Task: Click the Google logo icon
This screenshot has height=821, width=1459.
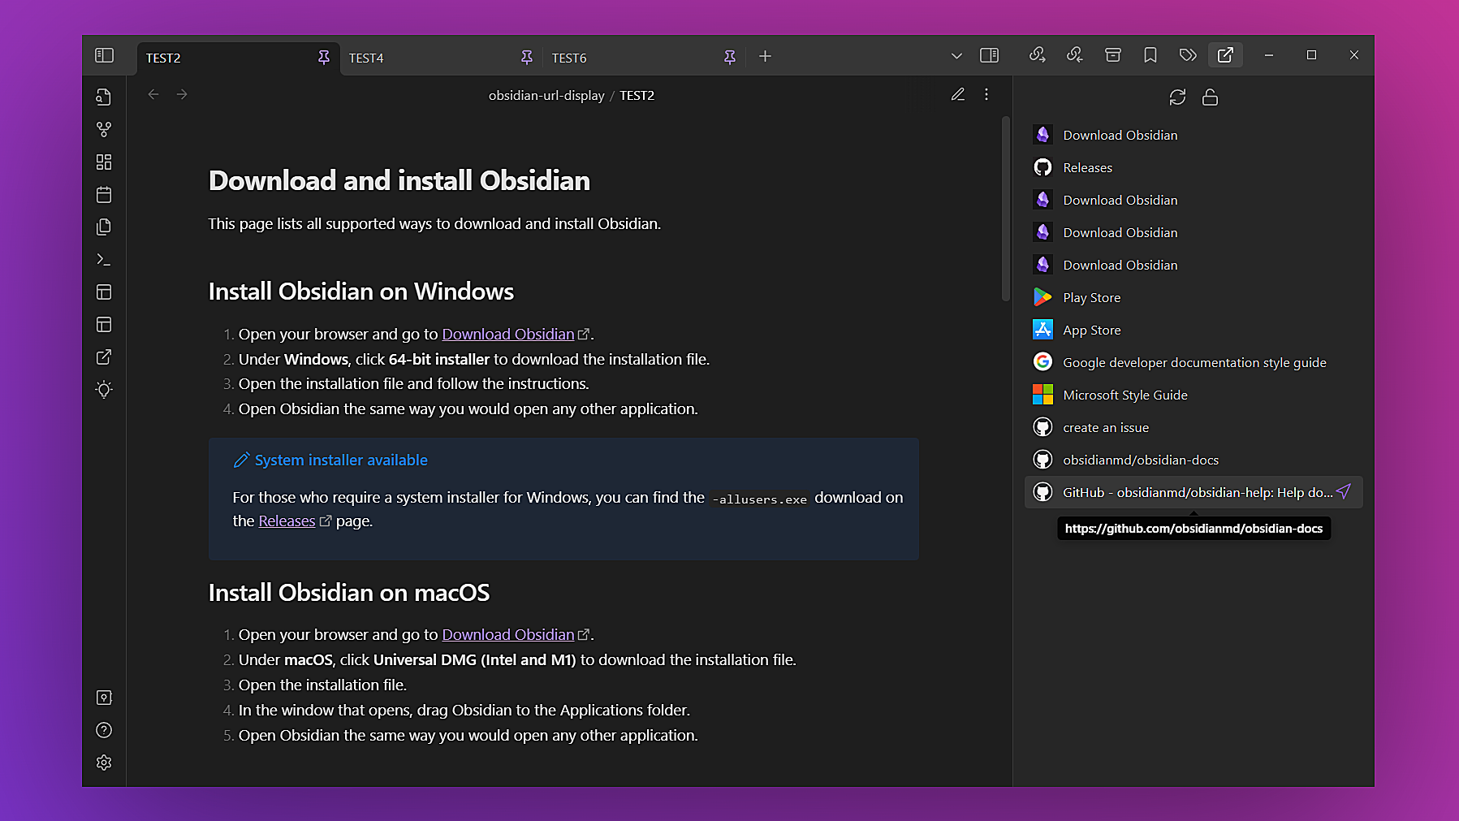Action: (1042, 361)
